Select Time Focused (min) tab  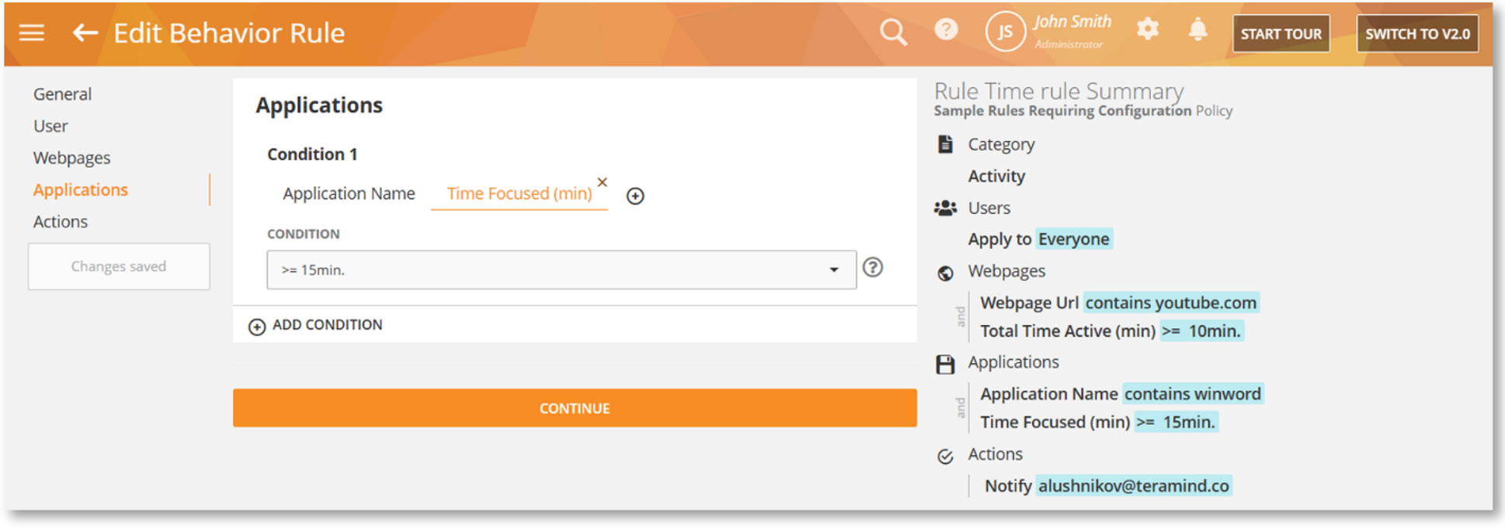(519, 193)
